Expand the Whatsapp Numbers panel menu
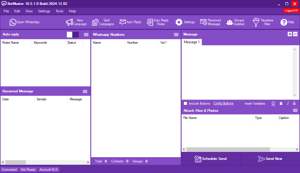This screenshot has width=300, height=173. pyautogui.click(x=176, y=34)
